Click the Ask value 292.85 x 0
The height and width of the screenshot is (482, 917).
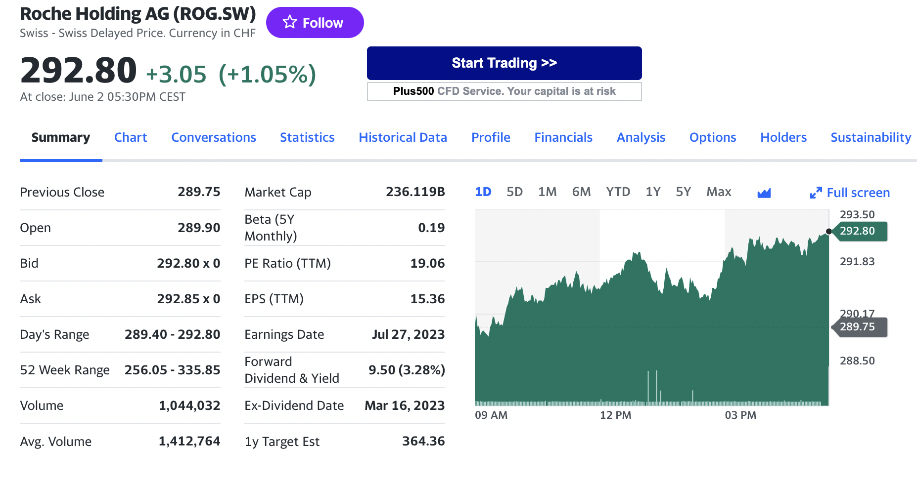pyautogui.click(x=188, y=299)
